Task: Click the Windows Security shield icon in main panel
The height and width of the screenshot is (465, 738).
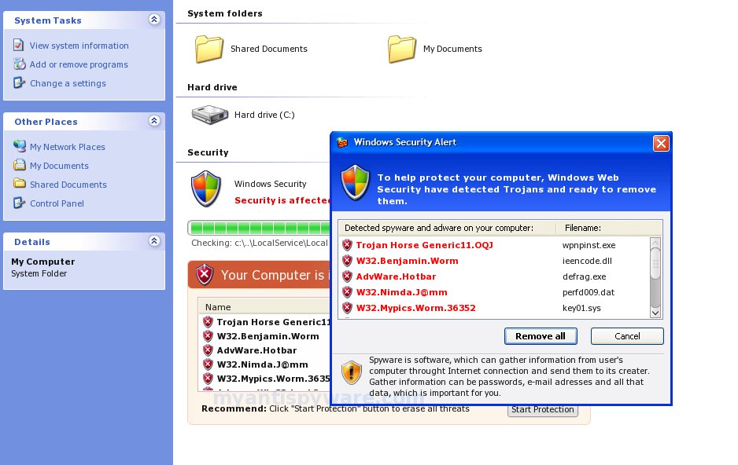Action: coord(205,189)
